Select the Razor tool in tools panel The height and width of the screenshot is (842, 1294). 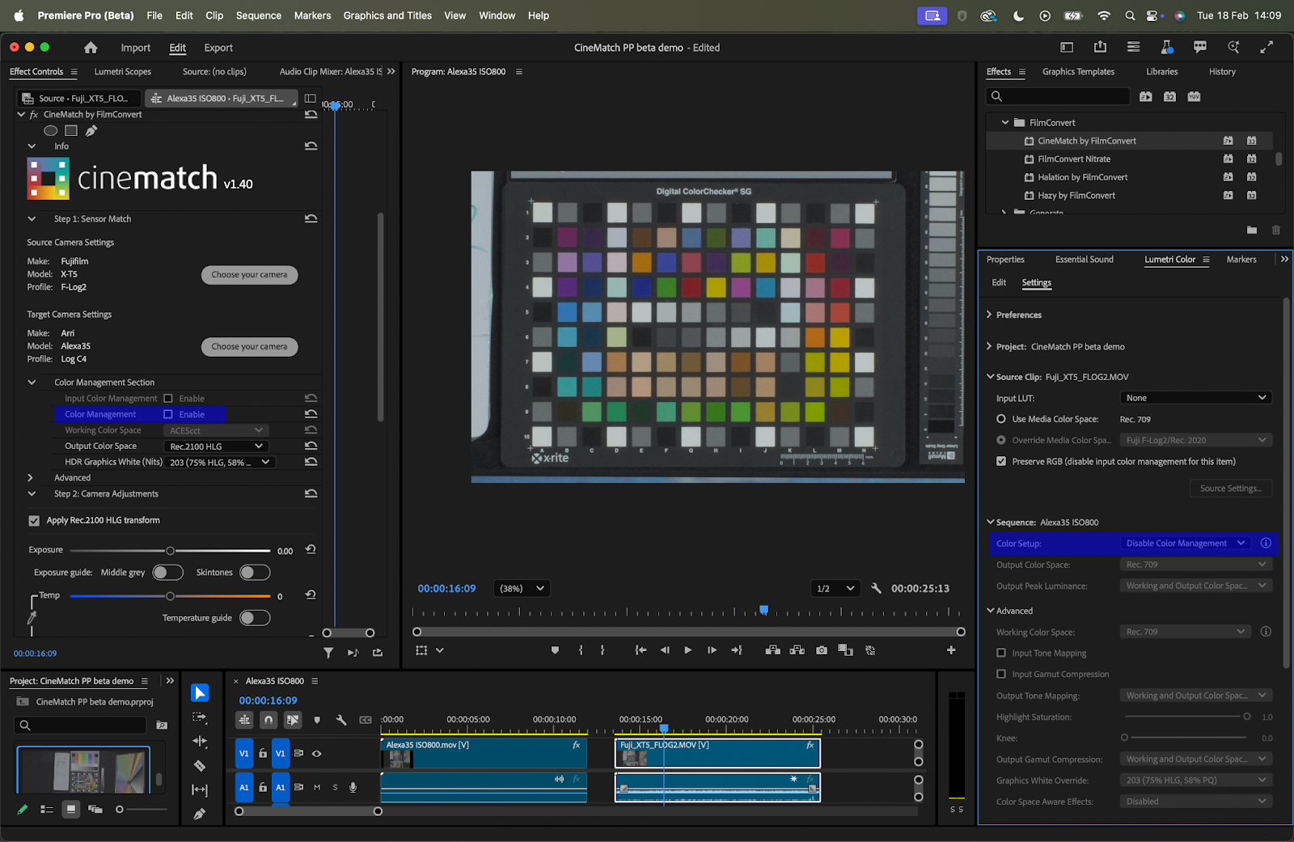pos(200,765)
